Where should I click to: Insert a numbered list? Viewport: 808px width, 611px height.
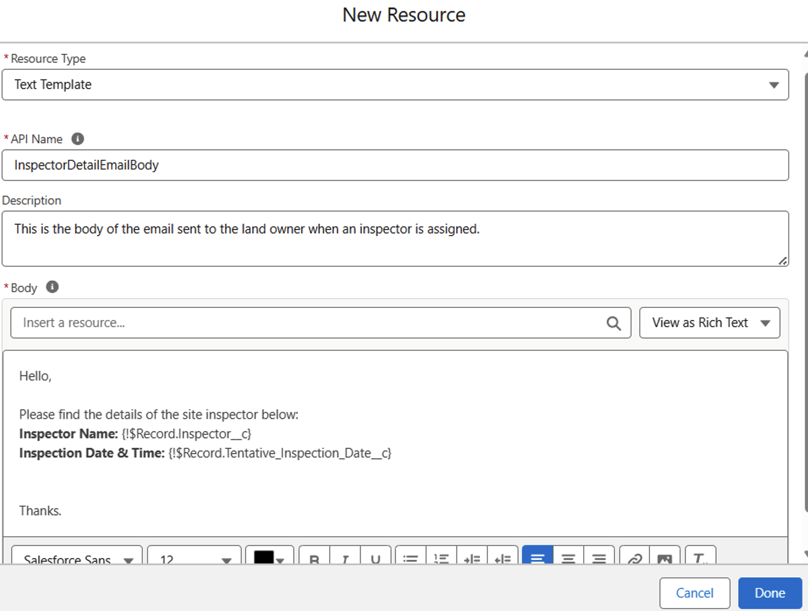click(441, 559)
